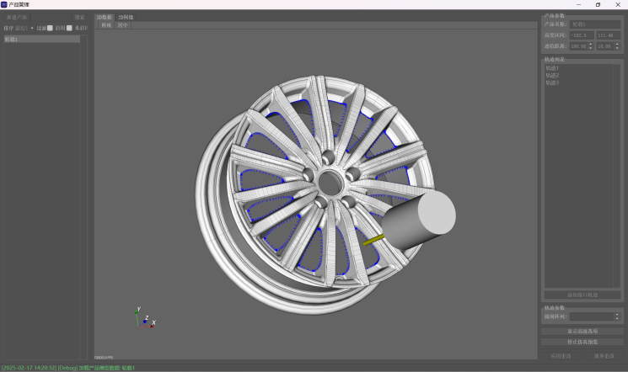628x372 pixels.
Task: Click the 显示高级选项 button
Action: coord(582,332)
